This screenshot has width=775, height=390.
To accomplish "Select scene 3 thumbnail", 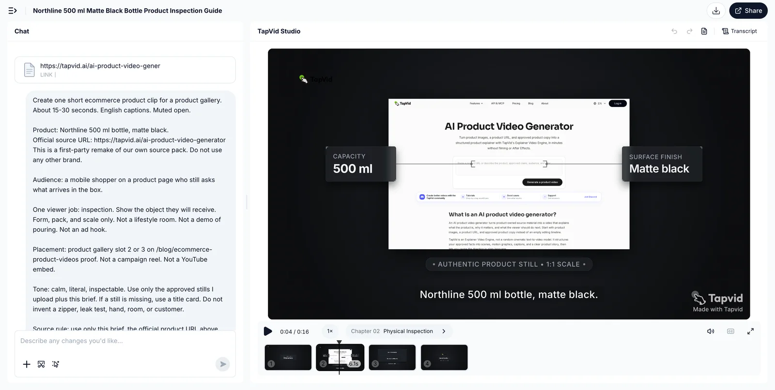I will coord(392,358).
